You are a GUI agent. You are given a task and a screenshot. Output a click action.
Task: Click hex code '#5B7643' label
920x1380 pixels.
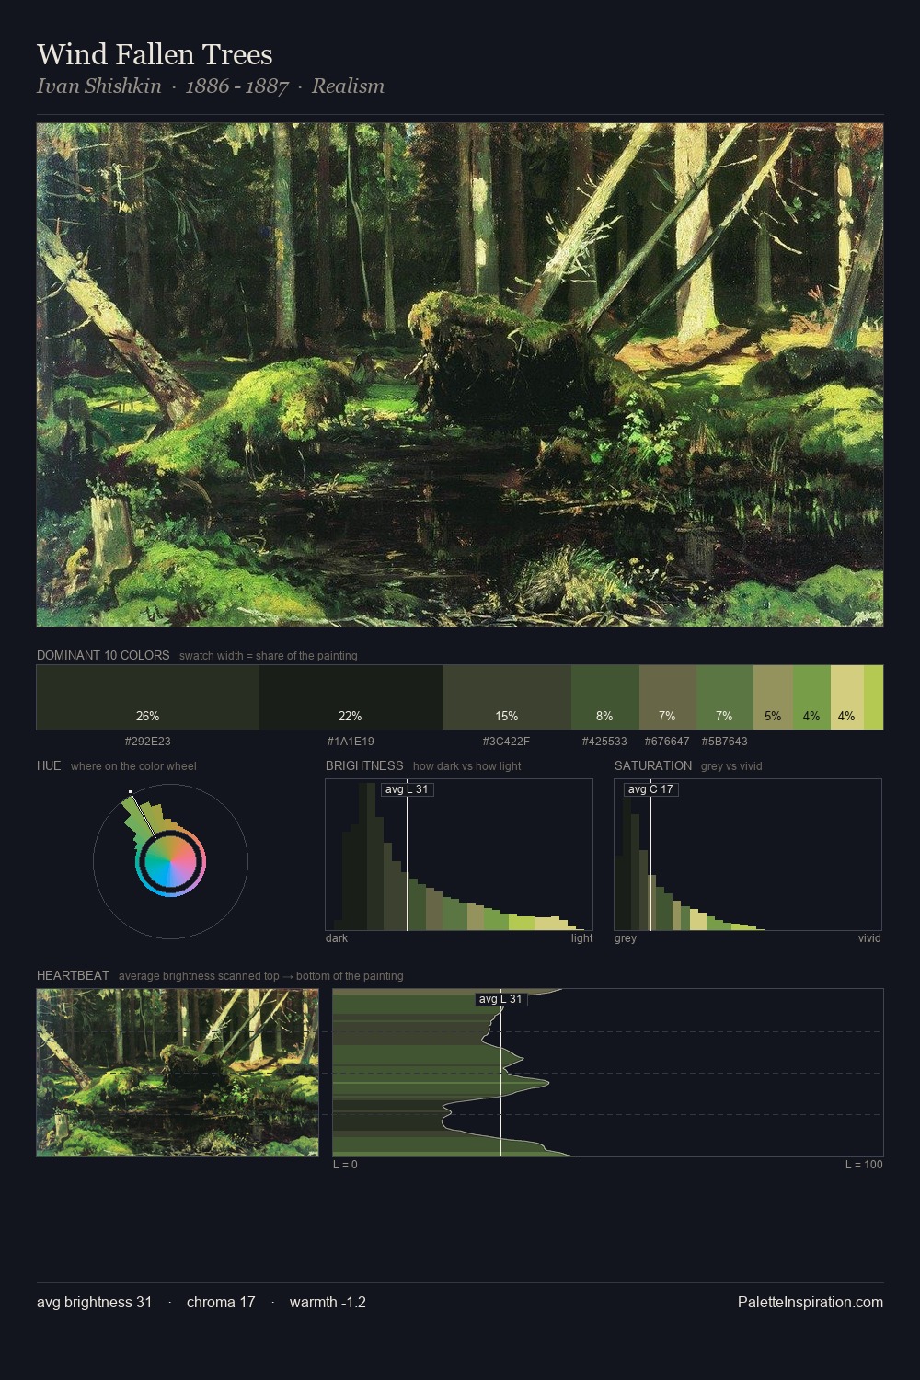(x=724, y=741)
